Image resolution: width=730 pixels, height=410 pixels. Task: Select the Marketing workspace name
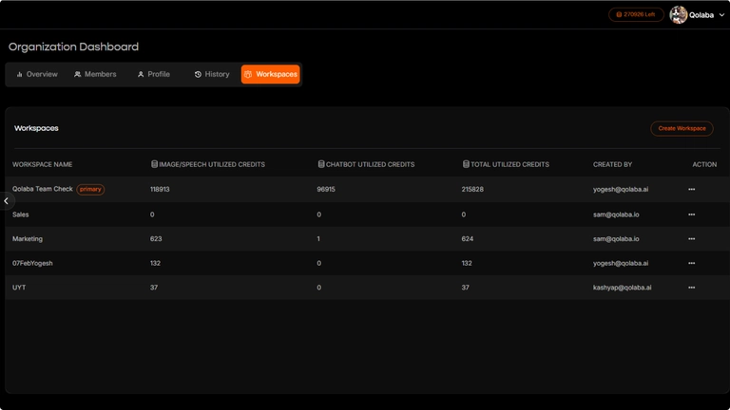pyautogui.click(x=28, y=239)
